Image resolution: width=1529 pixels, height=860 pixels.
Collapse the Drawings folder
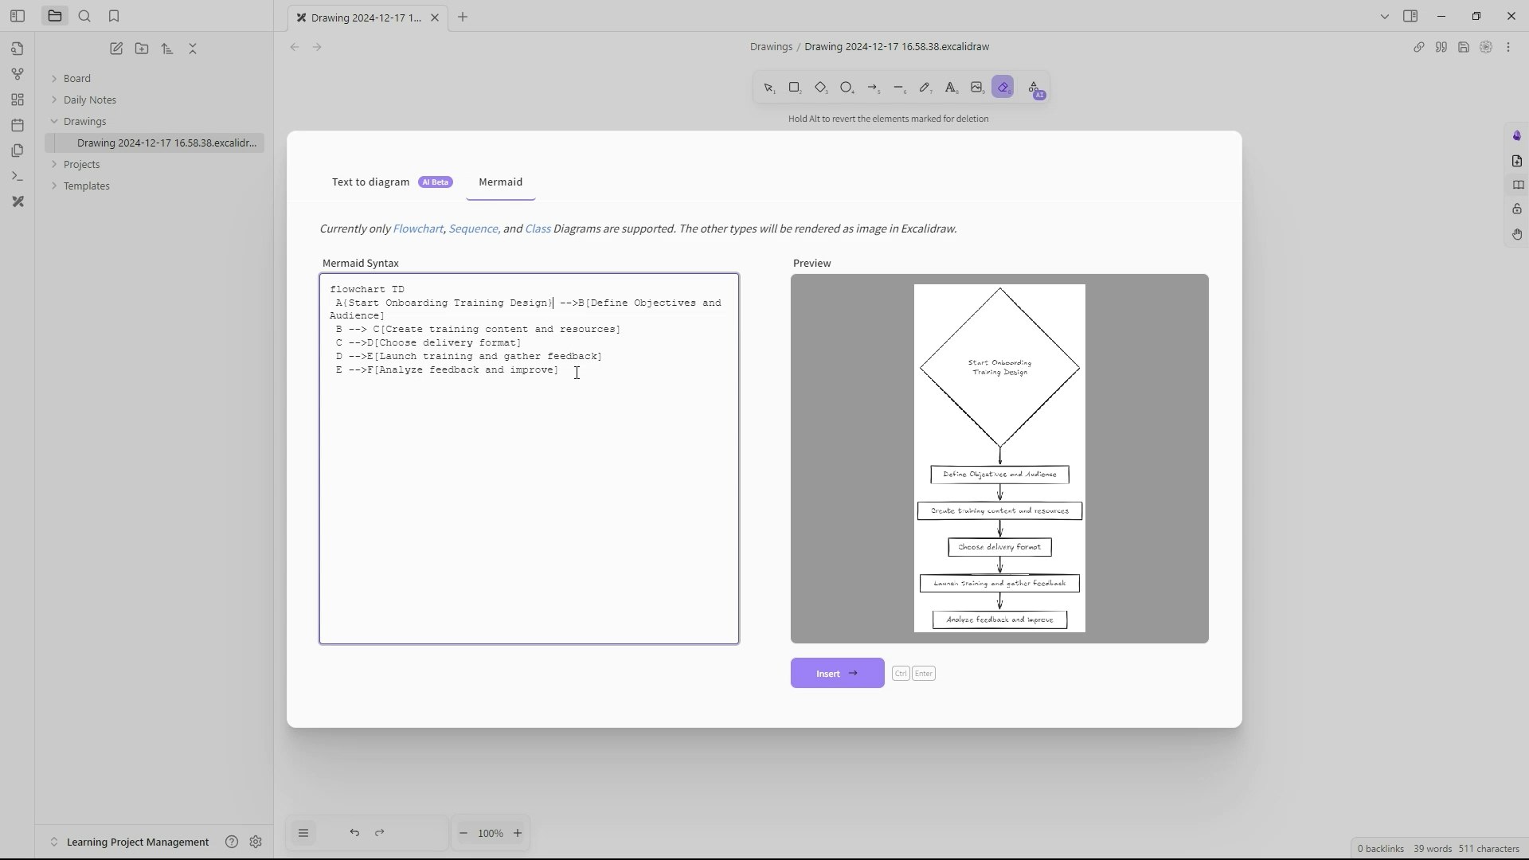[x=54, y=121]
